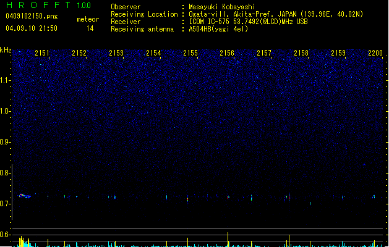389x247 pixels.
Task: Click the 2154 time marker
Action: click(153, 52)
